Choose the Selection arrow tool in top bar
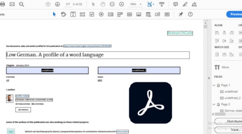The height and width of the screenshot is (134, 242). (x=93, y=4)
